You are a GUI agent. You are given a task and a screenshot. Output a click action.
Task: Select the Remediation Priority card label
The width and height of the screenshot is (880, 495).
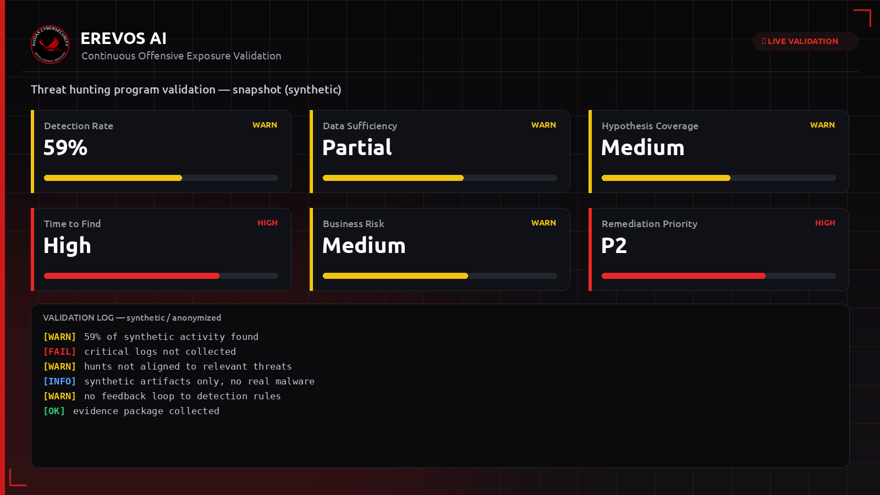(x=649, y=224)
